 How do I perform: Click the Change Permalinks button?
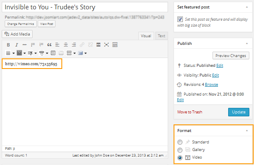21,24
